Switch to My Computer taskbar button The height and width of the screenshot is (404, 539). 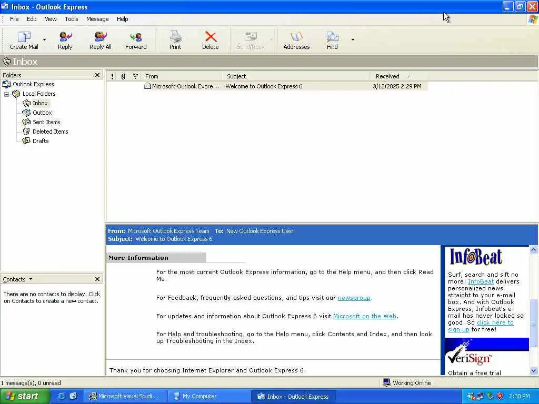(209, 397)
